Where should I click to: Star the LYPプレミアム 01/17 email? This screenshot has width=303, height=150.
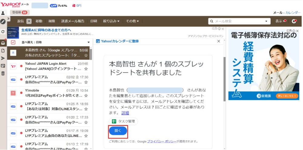click(x=86, y=136)
